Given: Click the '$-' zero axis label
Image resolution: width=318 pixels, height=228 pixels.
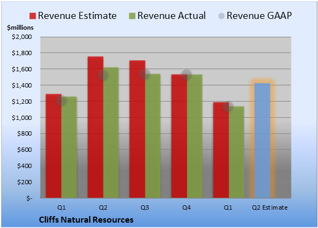Looking at the screenshot, I should click(x=29, y=198).
